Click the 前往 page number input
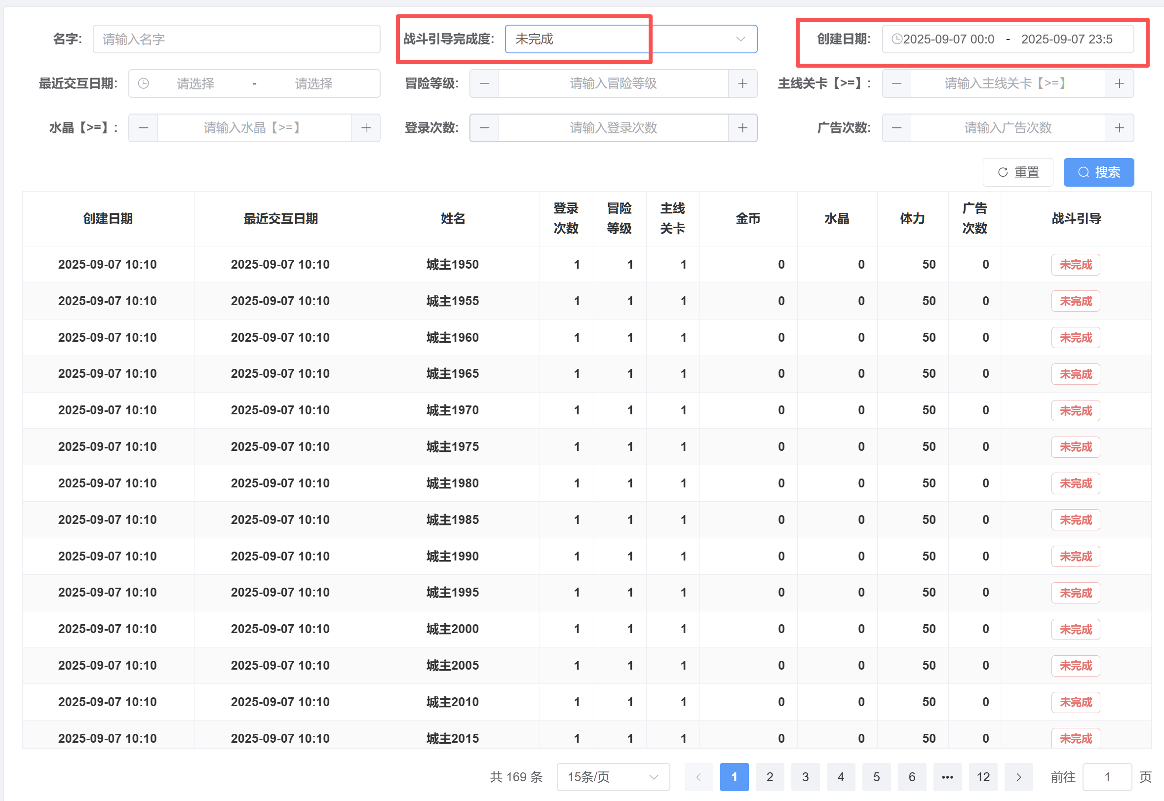Screen dimensions: 1164x801 click(x=1106, y=777)
